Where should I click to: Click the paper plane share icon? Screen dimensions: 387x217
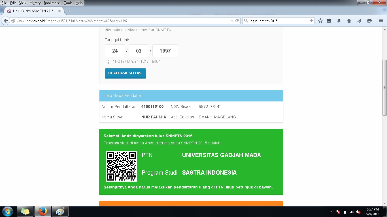pos(359,21)
